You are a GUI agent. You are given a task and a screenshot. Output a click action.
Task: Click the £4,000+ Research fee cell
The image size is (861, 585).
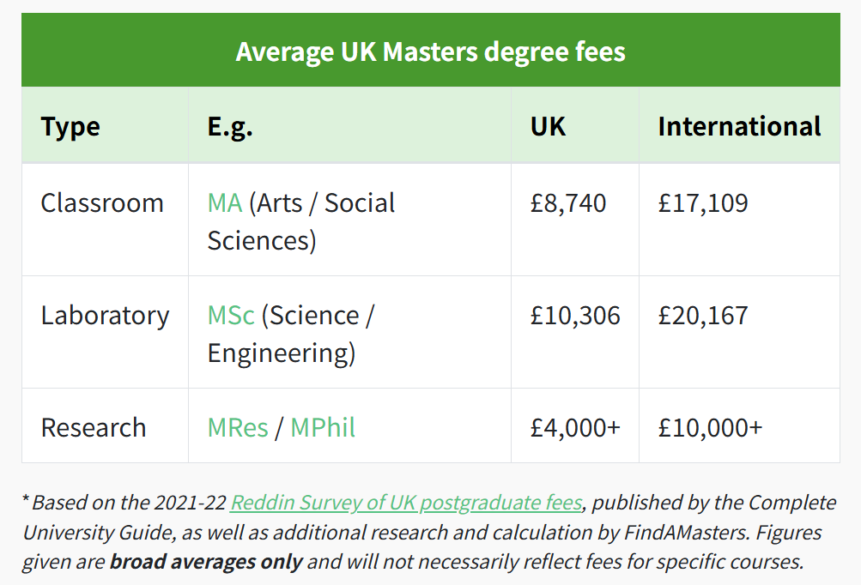coord(575,427)
